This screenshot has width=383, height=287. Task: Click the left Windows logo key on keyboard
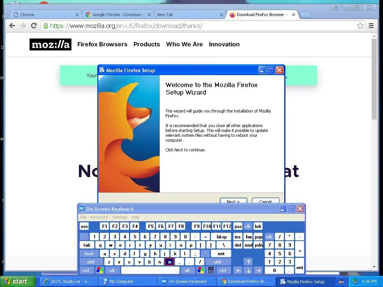click(x=99, y=270)
